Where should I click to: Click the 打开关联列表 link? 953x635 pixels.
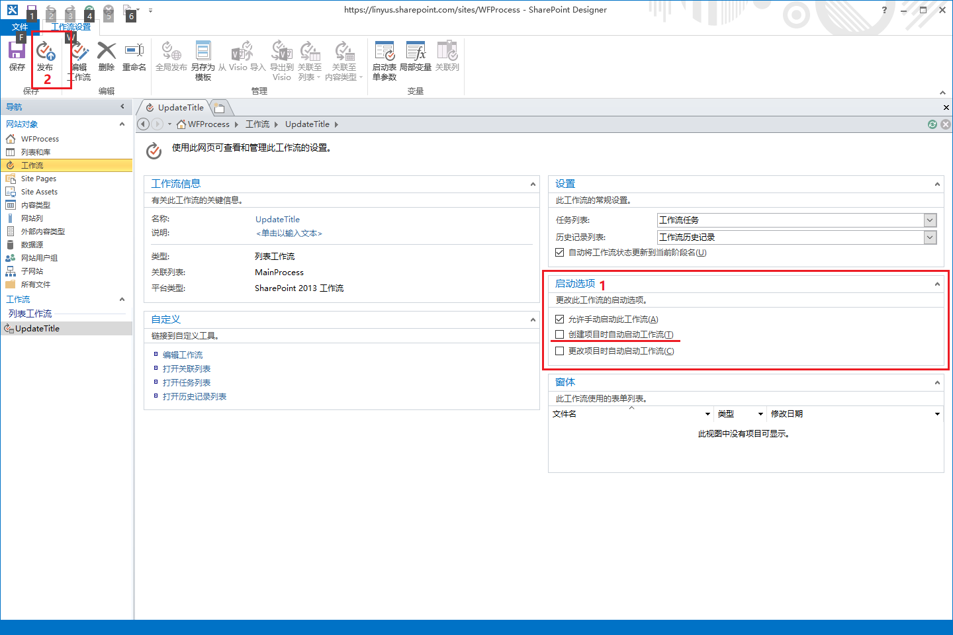(187, 369)
